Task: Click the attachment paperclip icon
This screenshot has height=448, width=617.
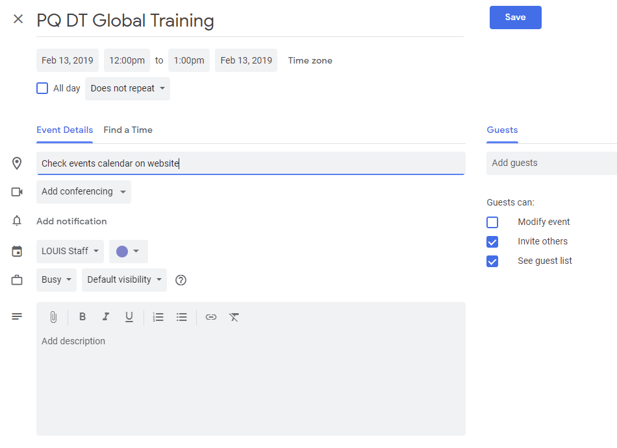Action: pyautogui.click(x=53, y=317)
